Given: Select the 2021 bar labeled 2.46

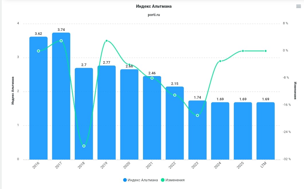Looking at the screenshot, I should [152, 120].
